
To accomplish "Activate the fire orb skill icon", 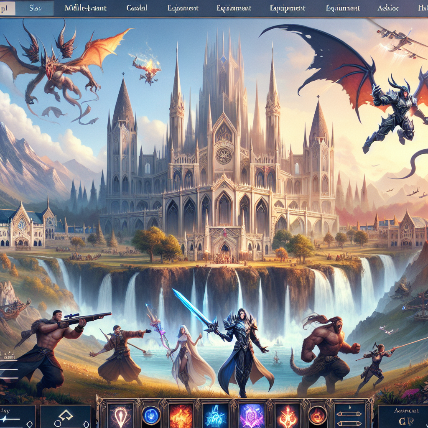I will (x=318, y=415).
